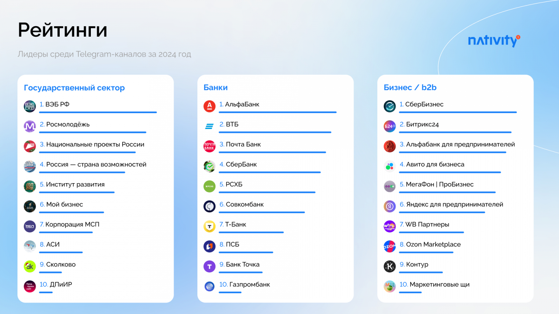Open the Сколково logo

point(30,267)
